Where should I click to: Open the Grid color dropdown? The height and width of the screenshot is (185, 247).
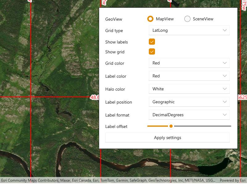pyautogui.click(x=189, y=63)
